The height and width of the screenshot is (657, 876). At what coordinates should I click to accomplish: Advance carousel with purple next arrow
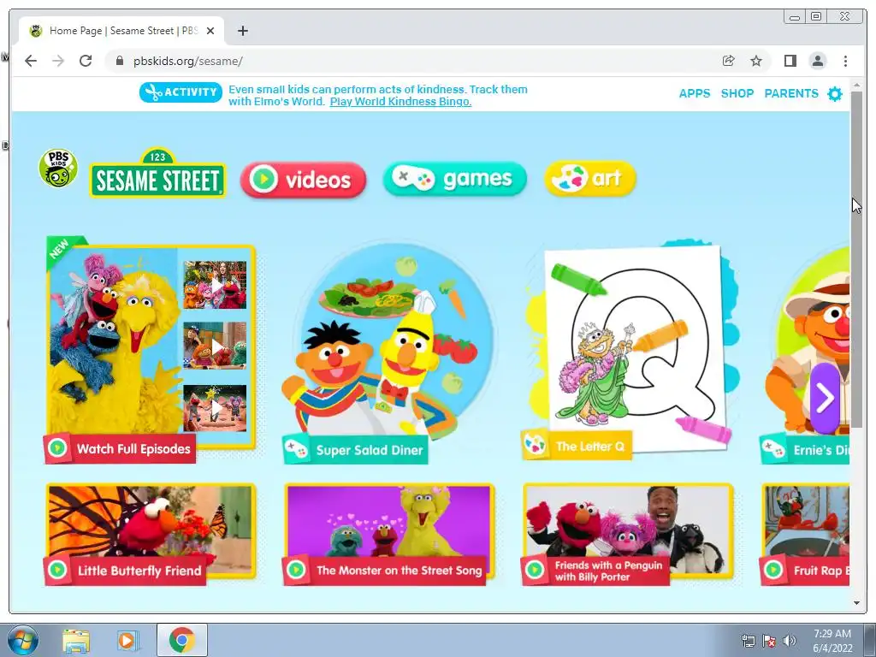(x=826, y=398)
